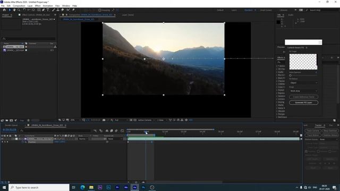The height and width of the screenshot is (191, 340).
Task: Click the Stabilize Motion button
Action: (330, 135)
